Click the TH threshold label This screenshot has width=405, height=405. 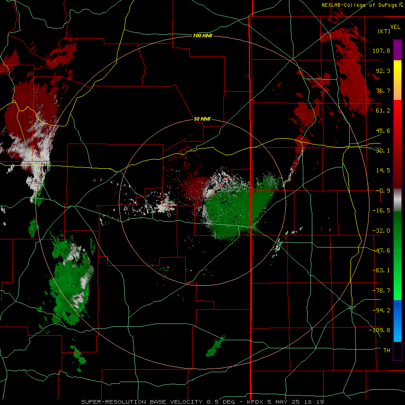coord(387,351)
